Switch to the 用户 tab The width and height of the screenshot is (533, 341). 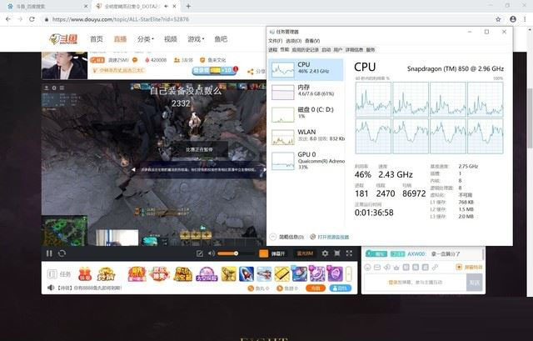coord(337,50)
